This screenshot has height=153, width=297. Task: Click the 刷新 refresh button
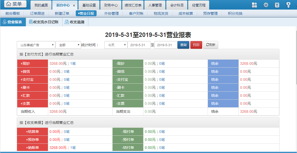pos(211,45)
